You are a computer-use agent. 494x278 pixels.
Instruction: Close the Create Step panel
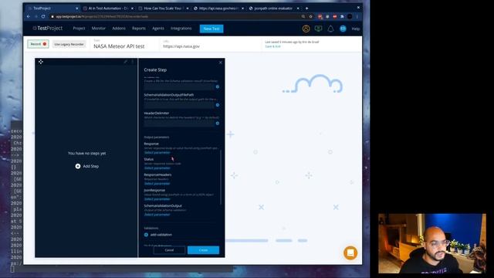(x=221, y=63)
